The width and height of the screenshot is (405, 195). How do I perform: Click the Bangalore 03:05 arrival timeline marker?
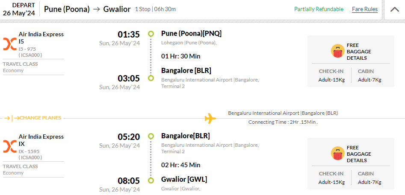(x=151, y=78)
